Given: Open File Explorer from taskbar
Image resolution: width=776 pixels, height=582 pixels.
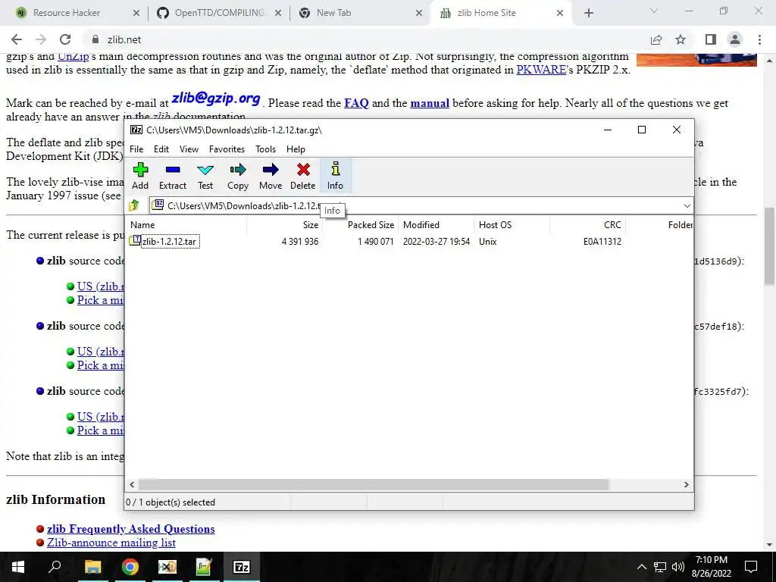Looking at the screenshot, I should (92, 567).
